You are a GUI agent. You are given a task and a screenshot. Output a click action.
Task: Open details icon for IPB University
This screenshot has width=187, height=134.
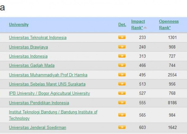122,93
